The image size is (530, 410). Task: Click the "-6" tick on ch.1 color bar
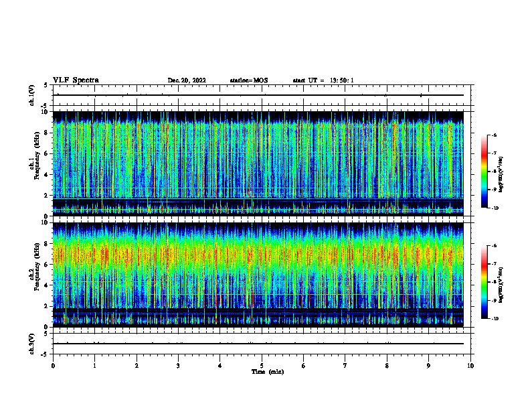494,135
